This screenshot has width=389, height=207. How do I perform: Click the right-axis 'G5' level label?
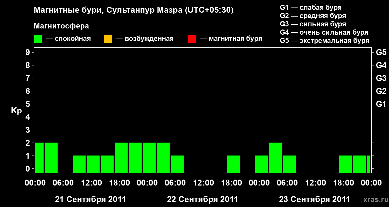pos(381,52)
